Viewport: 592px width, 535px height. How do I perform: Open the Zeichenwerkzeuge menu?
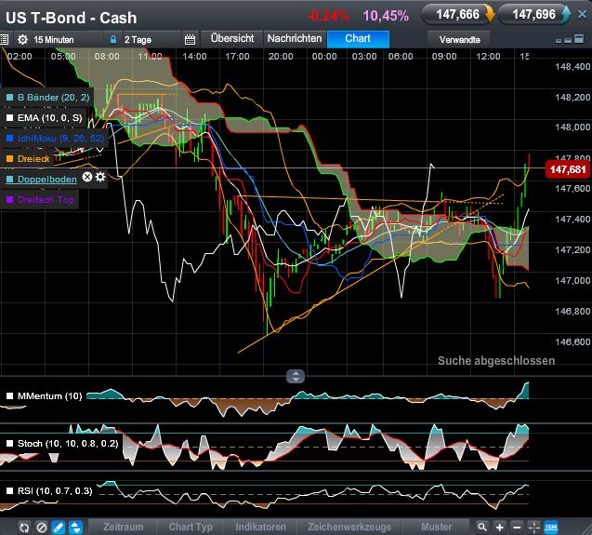(x=349, y=527)
